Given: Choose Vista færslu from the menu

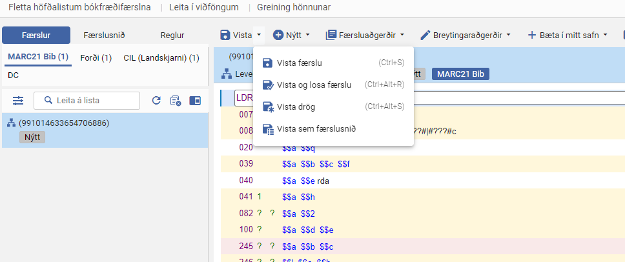Looking at the screenshot, I should click(333, 63).
